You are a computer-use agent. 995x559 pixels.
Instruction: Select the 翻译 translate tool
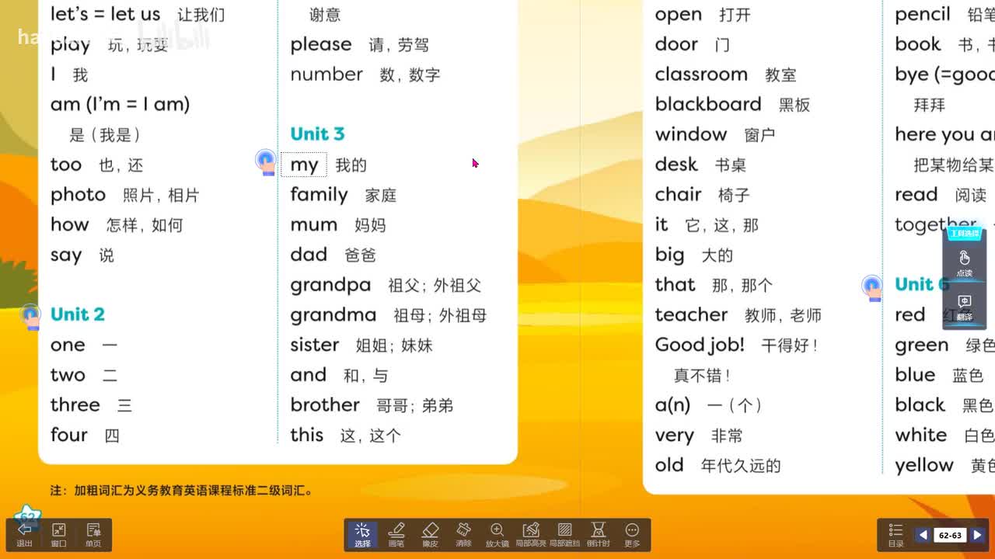tap(965, 307)
